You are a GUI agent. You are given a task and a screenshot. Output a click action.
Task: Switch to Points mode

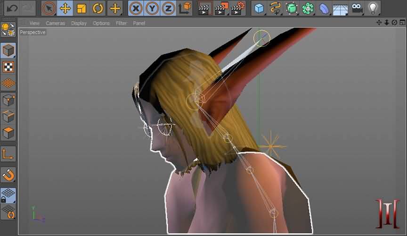click(8, 100)
